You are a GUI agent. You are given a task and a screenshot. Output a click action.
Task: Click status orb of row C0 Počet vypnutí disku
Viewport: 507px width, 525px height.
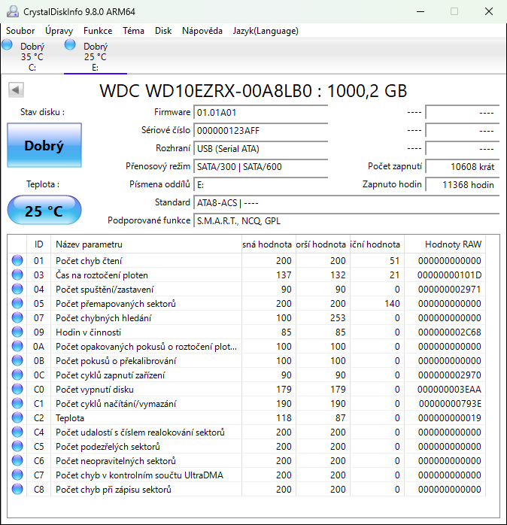point(17,389)
